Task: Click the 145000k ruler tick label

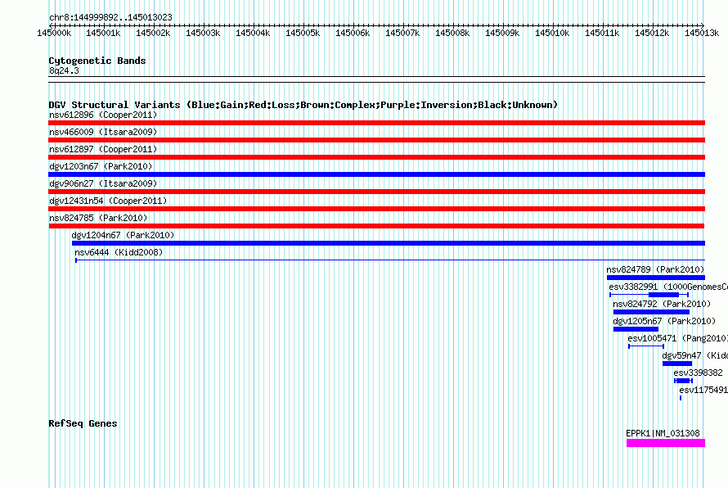Action: pos(54,33)
